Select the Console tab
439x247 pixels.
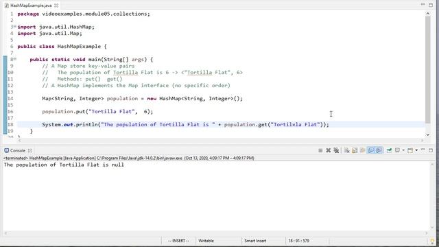[x=17, y=151]
